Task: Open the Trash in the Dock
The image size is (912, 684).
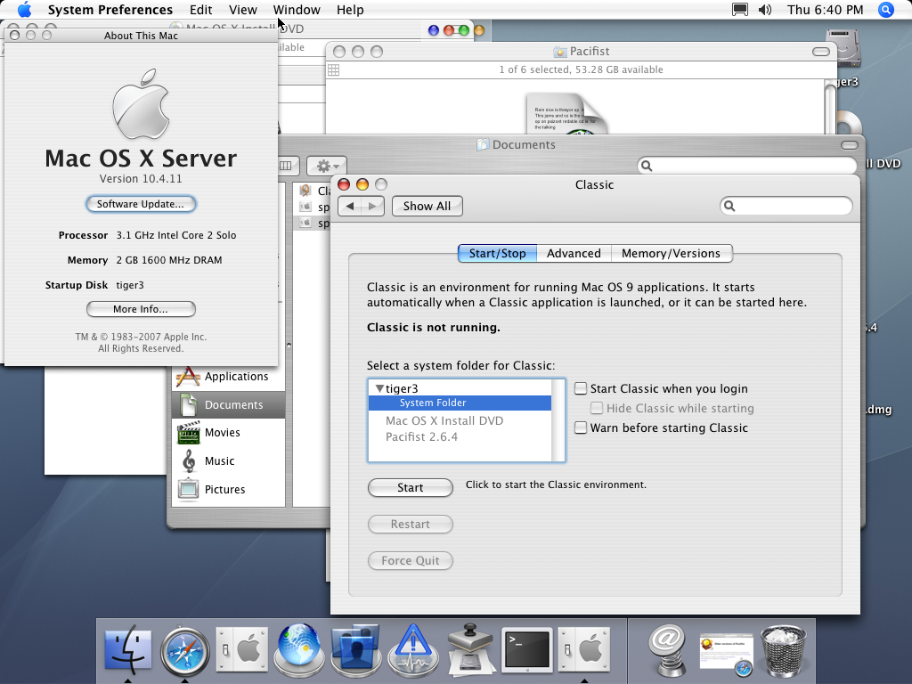Action: tap(783, 650)
